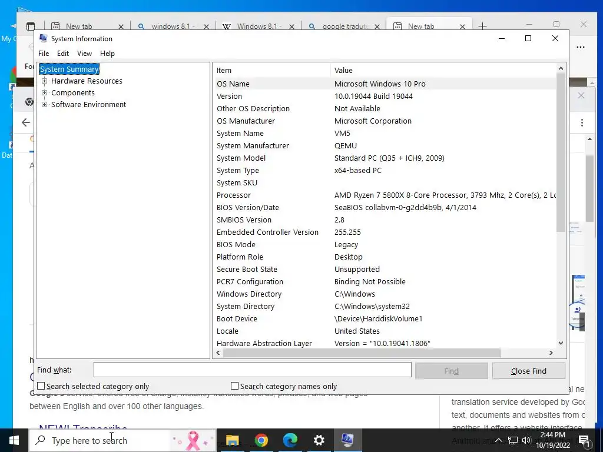Select System Summary in the tree
603x452 pixels.
69,69
